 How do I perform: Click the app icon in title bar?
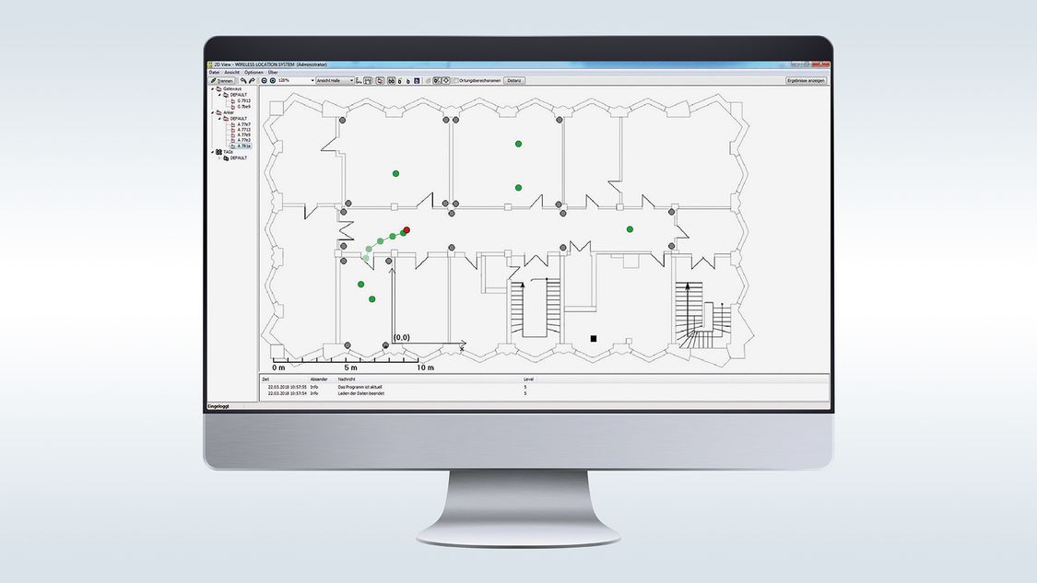click(209, 64)
